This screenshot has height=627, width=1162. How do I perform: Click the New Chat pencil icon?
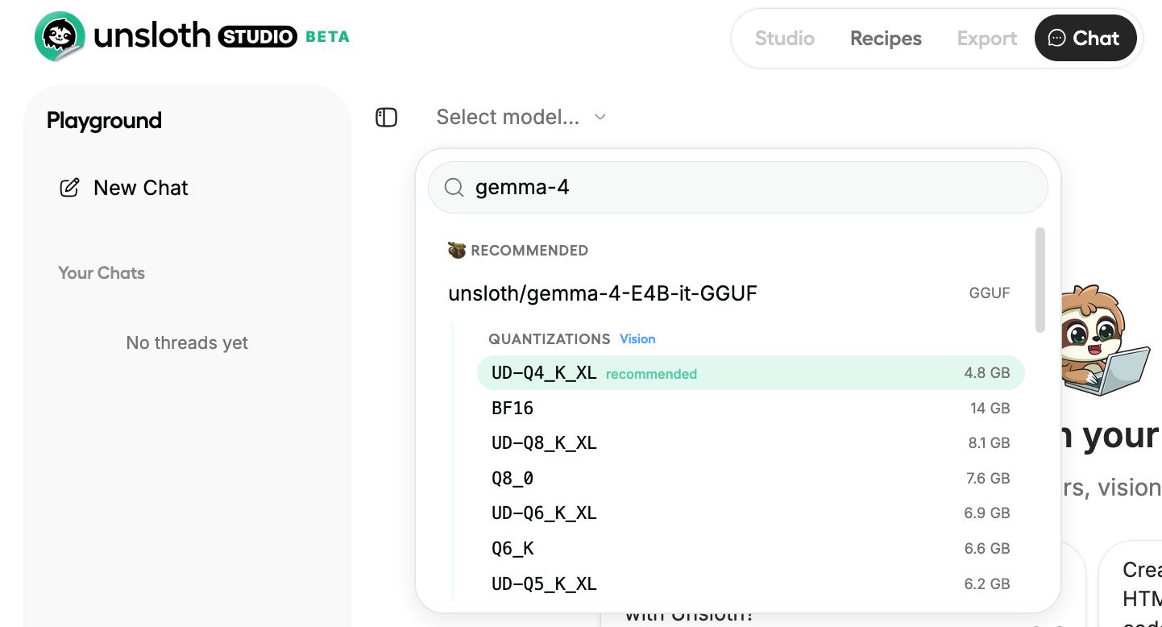70,188
